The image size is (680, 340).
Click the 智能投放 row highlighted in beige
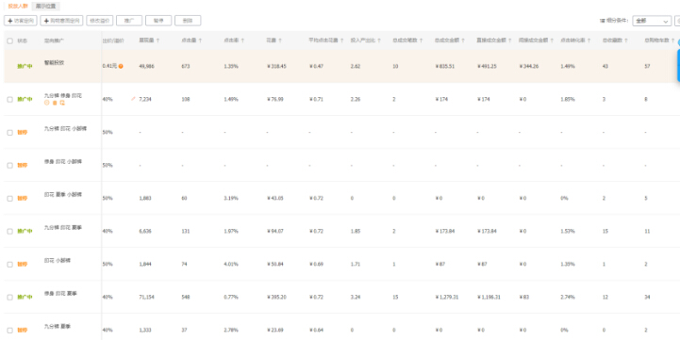[340, 66]
